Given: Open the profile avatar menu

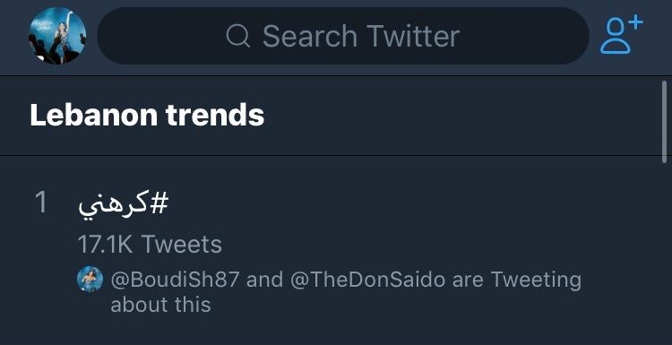Looking at the screenshot, I should pos(57,36).
